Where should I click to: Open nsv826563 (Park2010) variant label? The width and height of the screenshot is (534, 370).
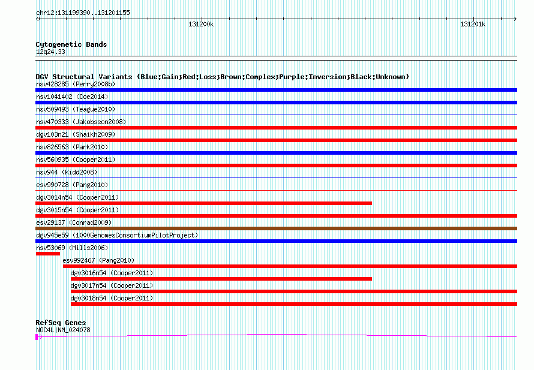point(72,147)
